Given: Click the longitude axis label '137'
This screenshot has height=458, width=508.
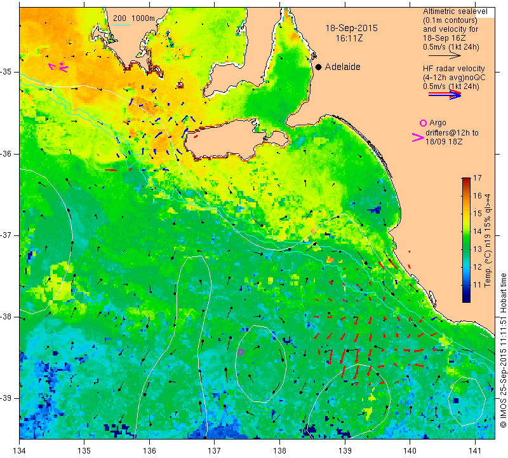Looking at the screenshot, I should (215, 450).
